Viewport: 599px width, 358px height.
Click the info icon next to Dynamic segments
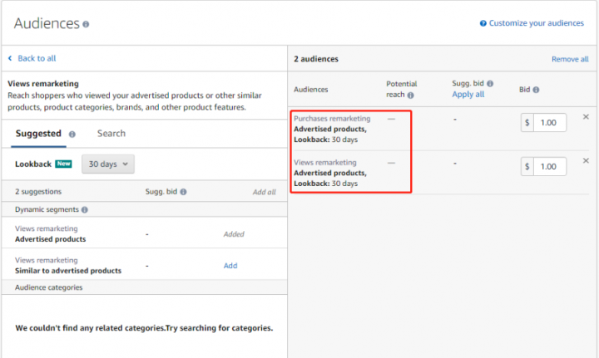(85, 210)
